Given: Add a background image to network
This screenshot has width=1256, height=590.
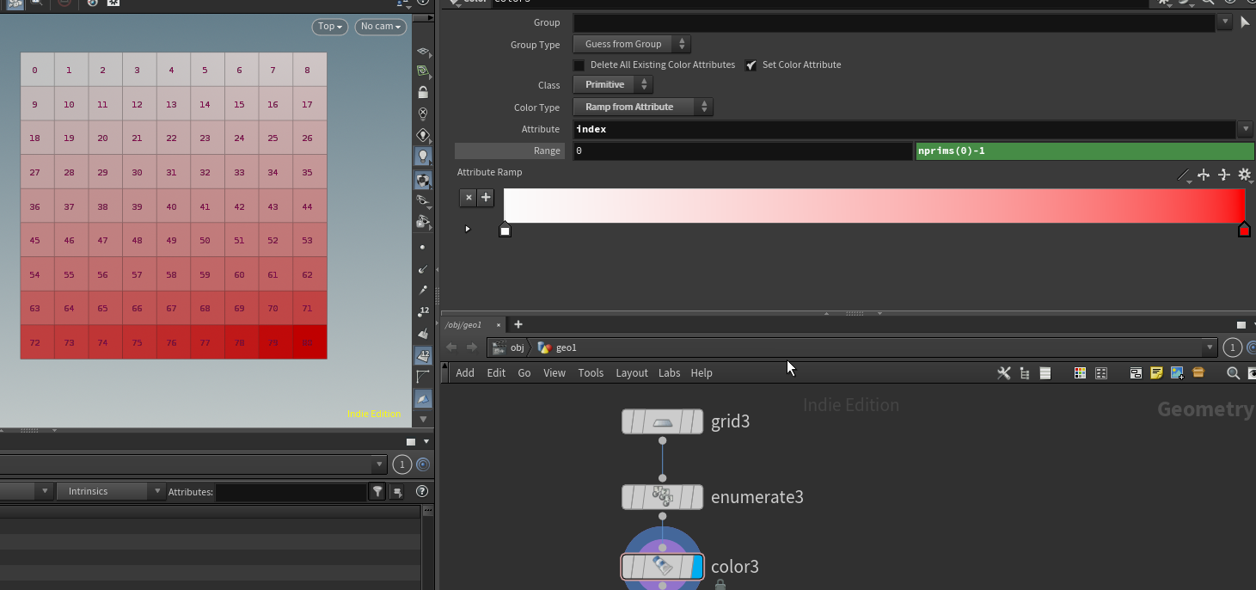Looking at the screenshot, I should click(x=1177, y=373).
